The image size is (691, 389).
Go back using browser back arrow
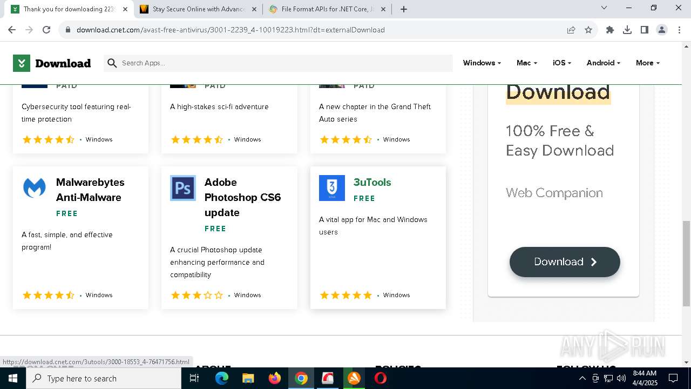[x=12, y=30]
